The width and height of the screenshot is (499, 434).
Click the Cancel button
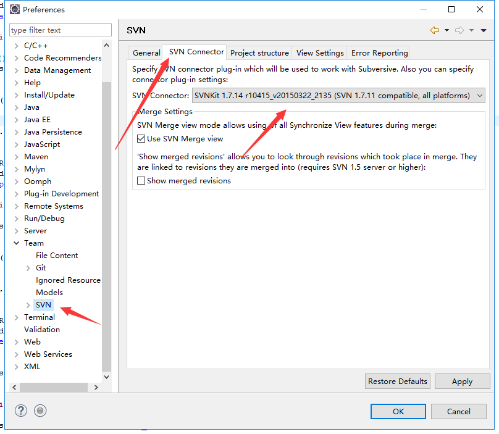coord(459,411)
